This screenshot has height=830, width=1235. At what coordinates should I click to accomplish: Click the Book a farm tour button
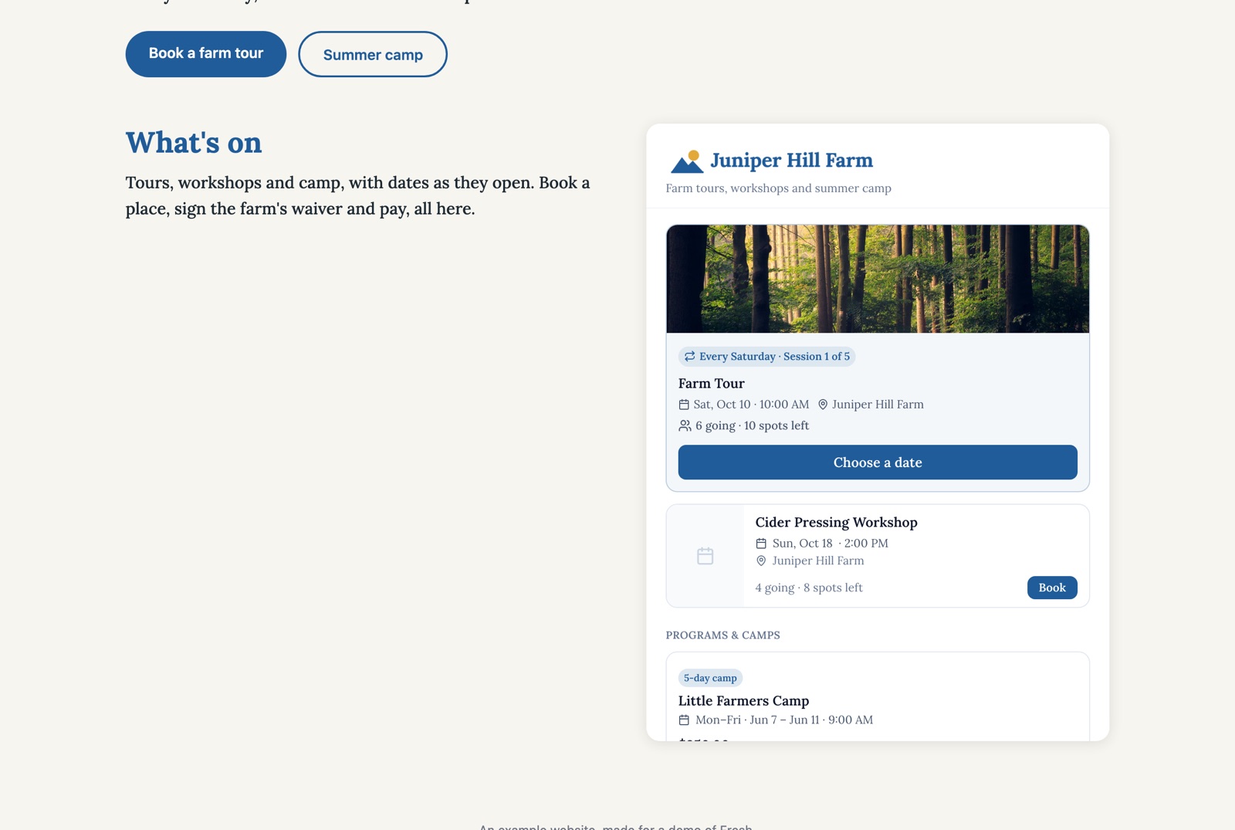(206, 54)
